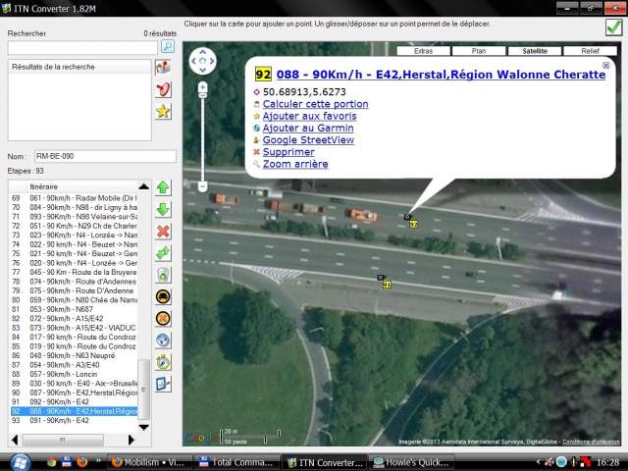Screen dimensions: 628x471
Task: Select step 88 '057-90km/h - Loncin'
Action: [x=69, y=374]
